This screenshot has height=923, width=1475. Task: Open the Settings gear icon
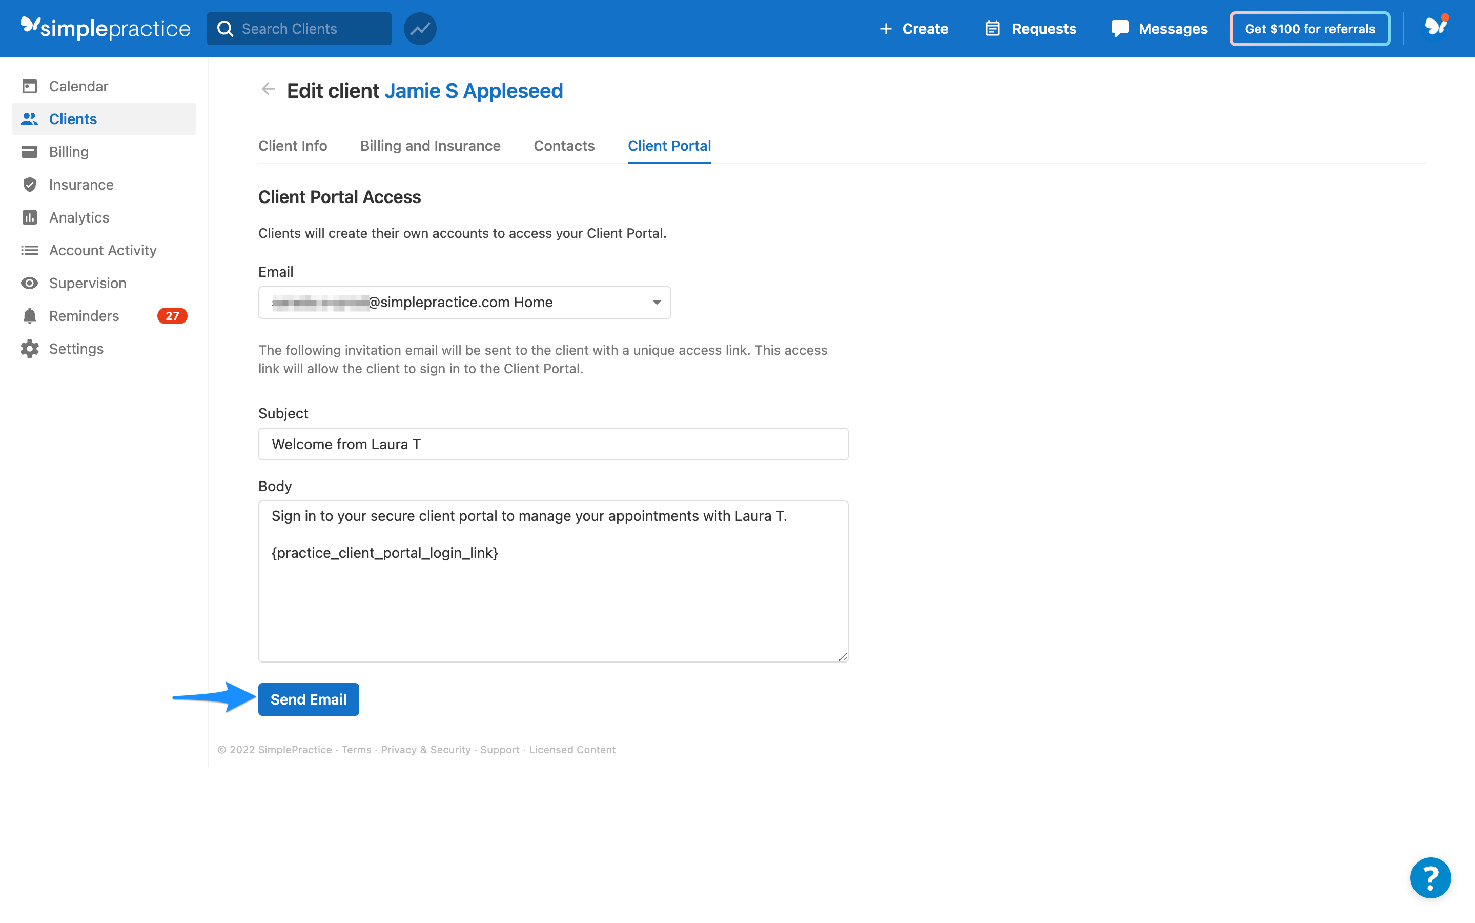[30, 349]
